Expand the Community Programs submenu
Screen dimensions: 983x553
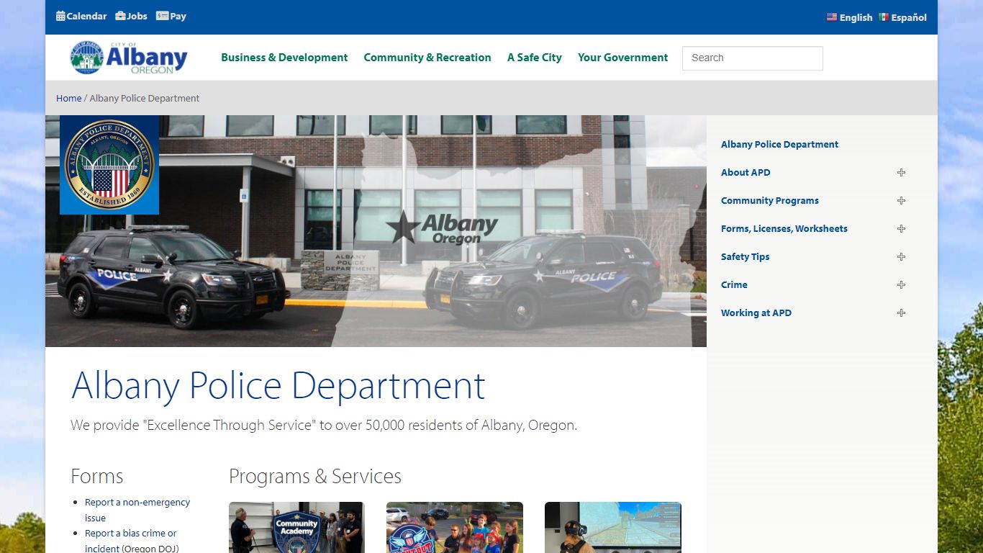tap(901, 201)
